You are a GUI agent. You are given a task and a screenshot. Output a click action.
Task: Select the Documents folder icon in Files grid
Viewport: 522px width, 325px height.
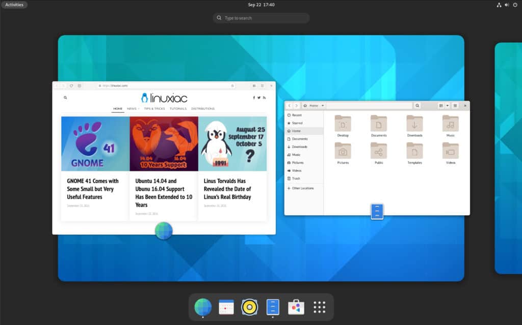point(379,124)
